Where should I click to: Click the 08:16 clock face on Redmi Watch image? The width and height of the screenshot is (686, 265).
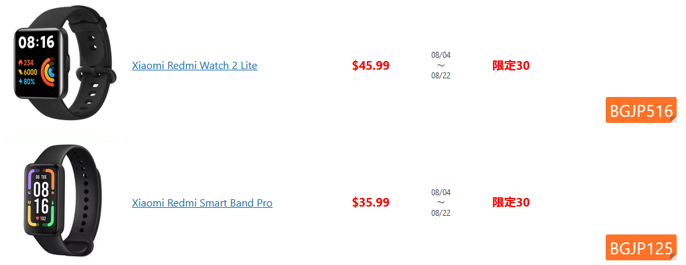(36, 43)
